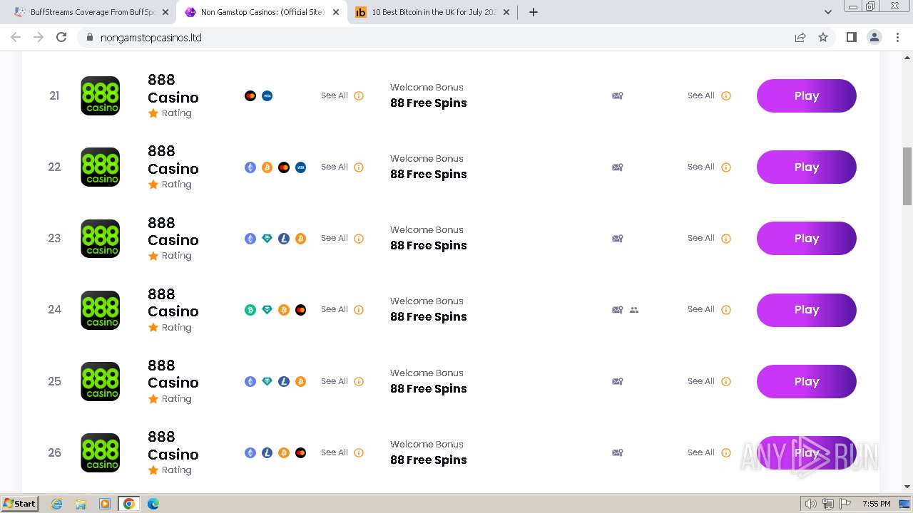Click payment info icon in row 23
Image resolution: width=913 pixels, height=513 pixels.
pos(359,239)
